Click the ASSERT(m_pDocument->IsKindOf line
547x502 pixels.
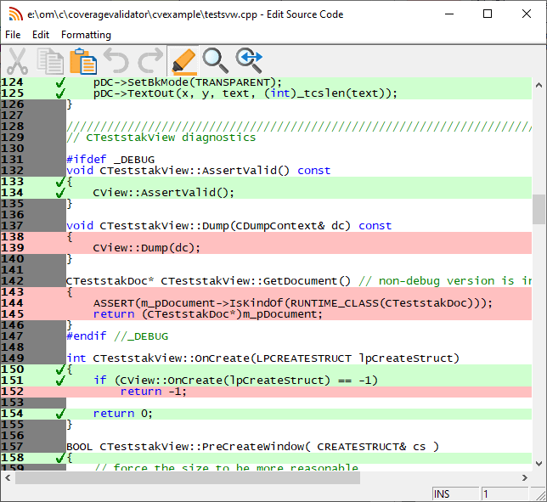coord(293,303)
